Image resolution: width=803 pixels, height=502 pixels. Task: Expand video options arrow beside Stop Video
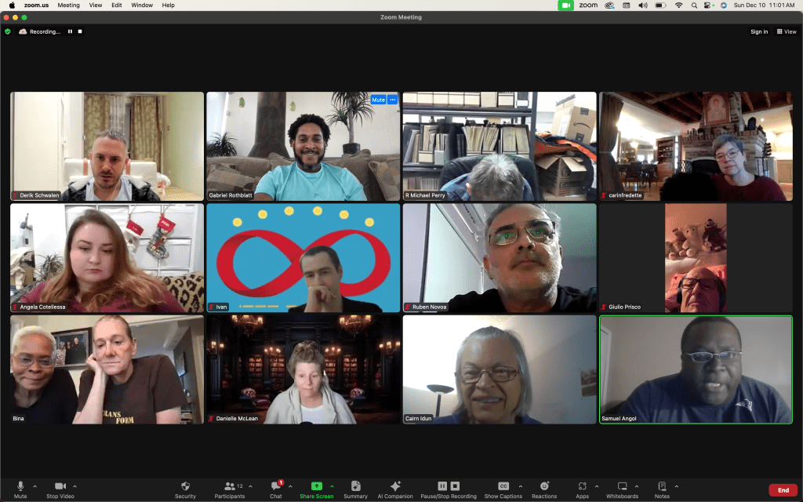[x=74, y=486]
